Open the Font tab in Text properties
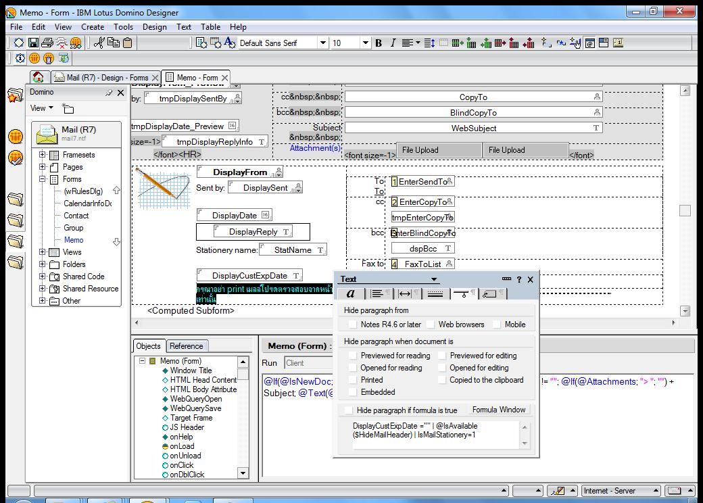Screen dimensions: 703x503 (351, 293)
